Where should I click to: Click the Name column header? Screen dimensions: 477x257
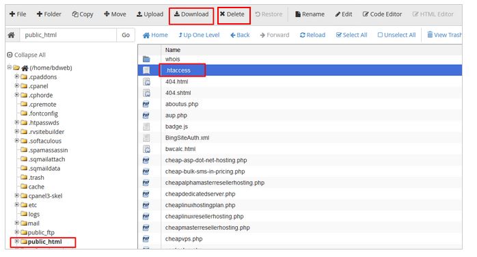tap(173, 50)
